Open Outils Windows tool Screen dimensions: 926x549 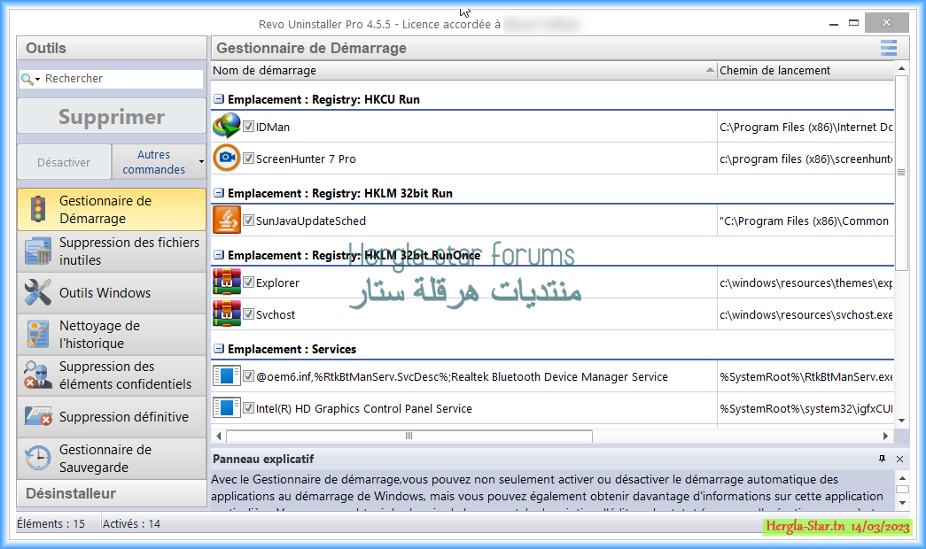(x=112, y=292)
